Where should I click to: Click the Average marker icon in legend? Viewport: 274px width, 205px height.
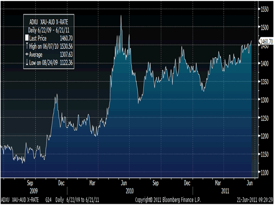(27, 54)
